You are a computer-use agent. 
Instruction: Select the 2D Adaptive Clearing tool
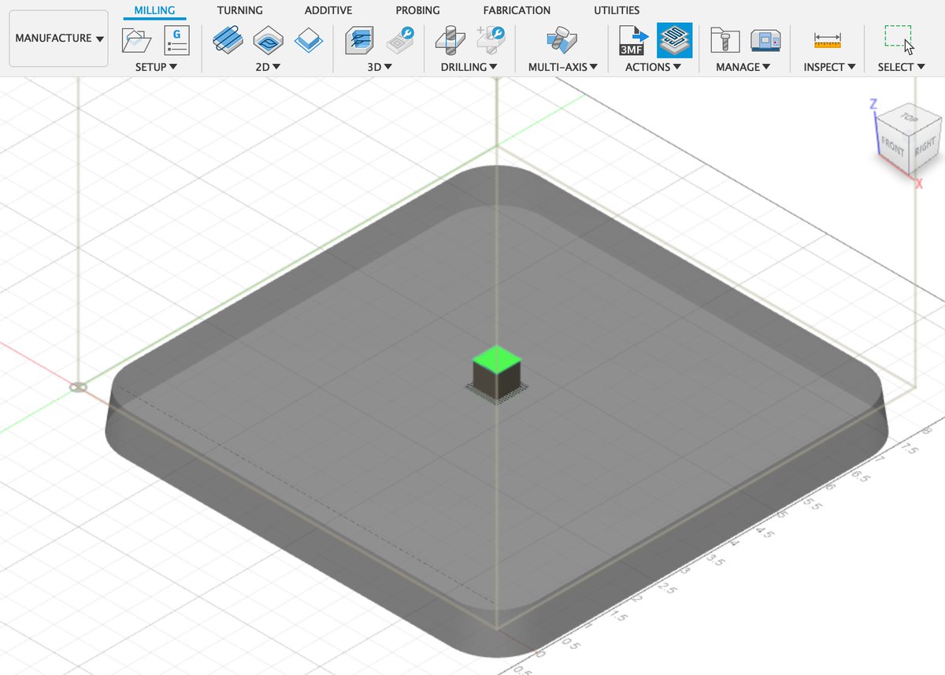pos(228,39)
